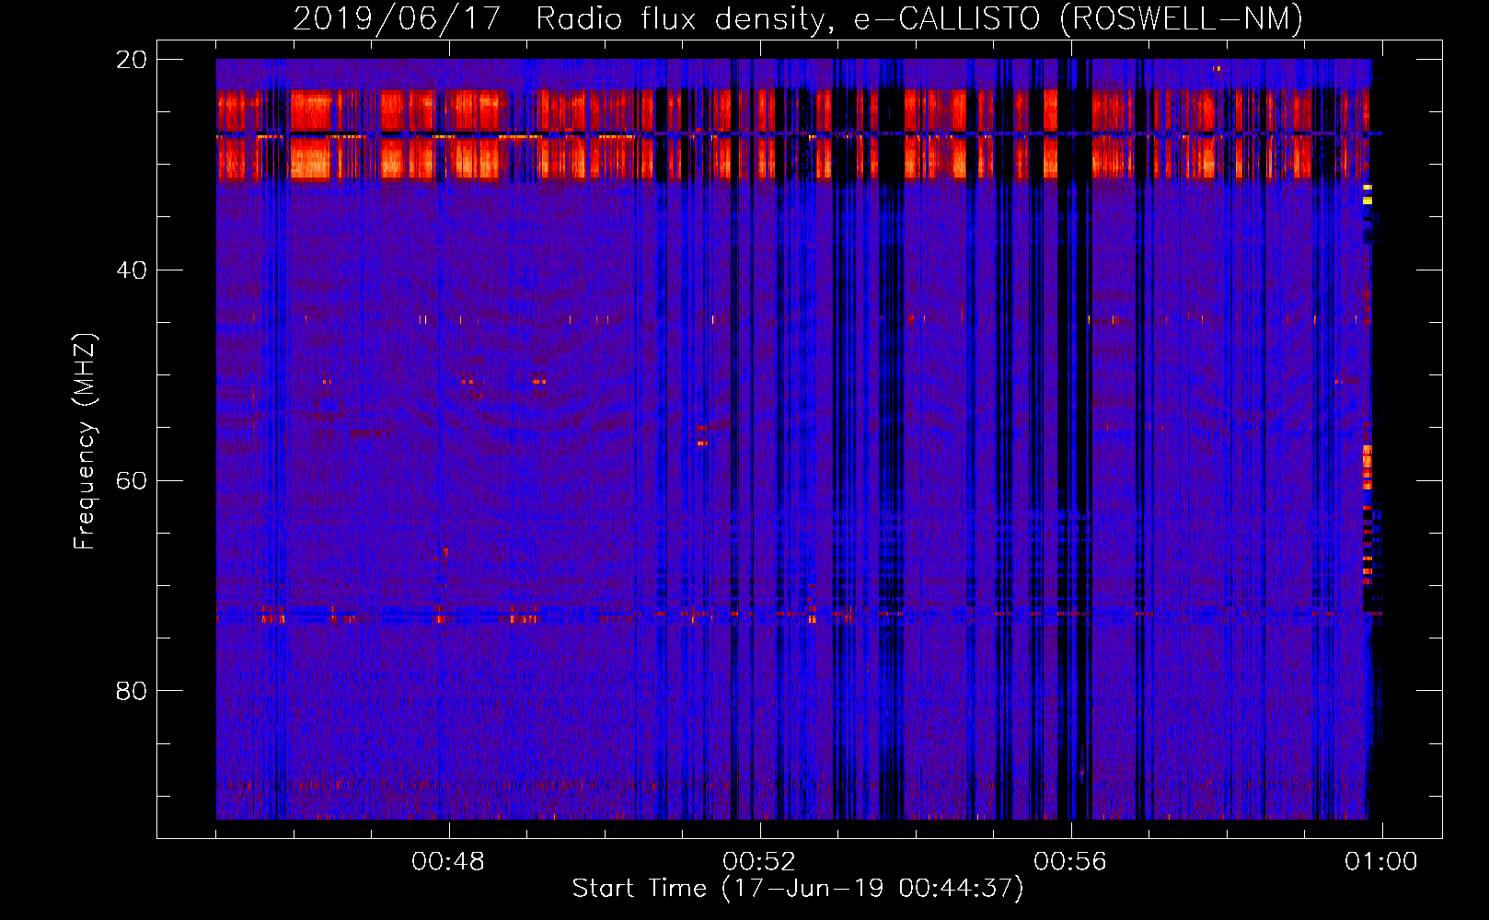Click the '01:00' time tick label
This screenshot has height=920, width=1489.
pos(1381,862)
